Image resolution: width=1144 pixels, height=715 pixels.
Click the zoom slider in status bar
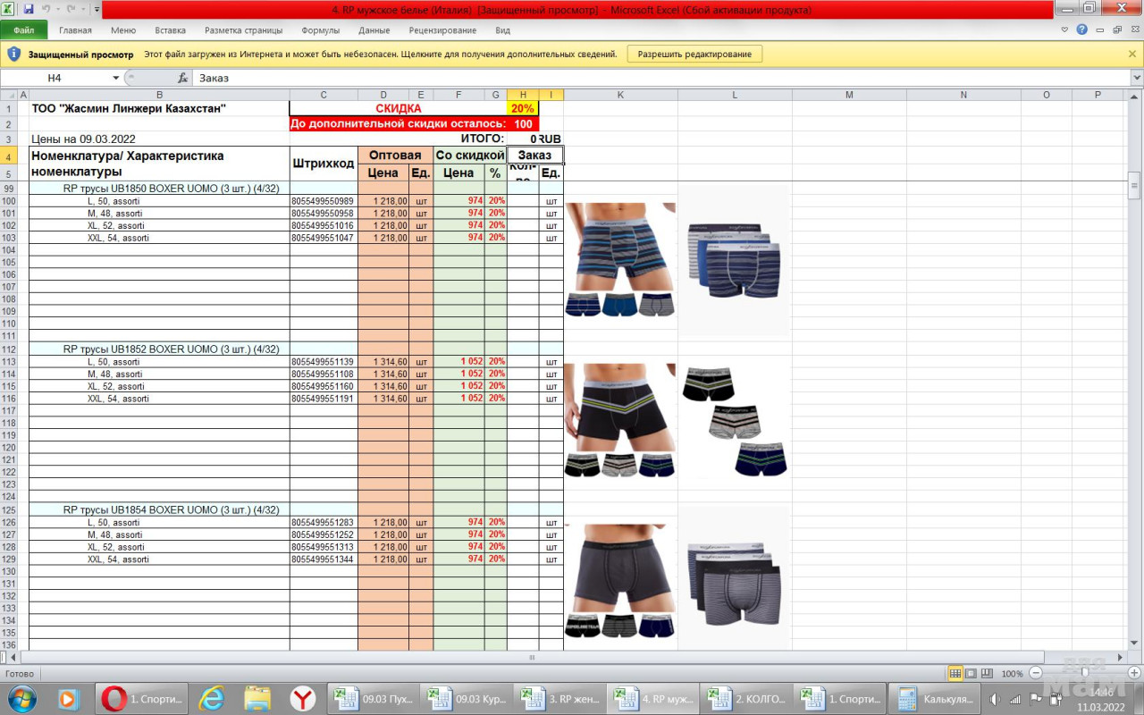click(x=1084, y=673)
